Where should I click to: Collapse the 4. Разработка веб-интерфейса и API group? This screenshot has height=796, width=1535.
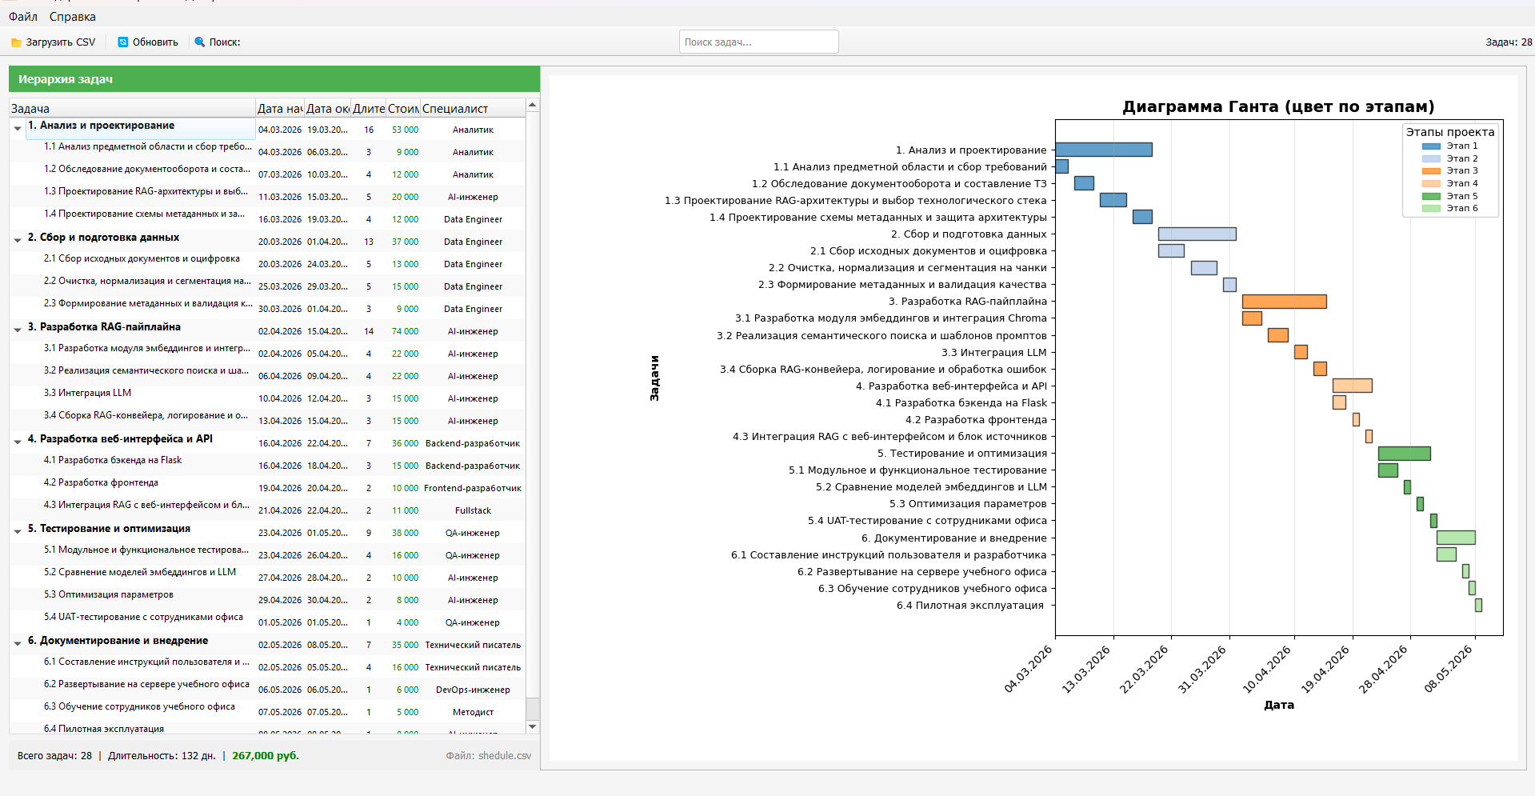[18, 442]
